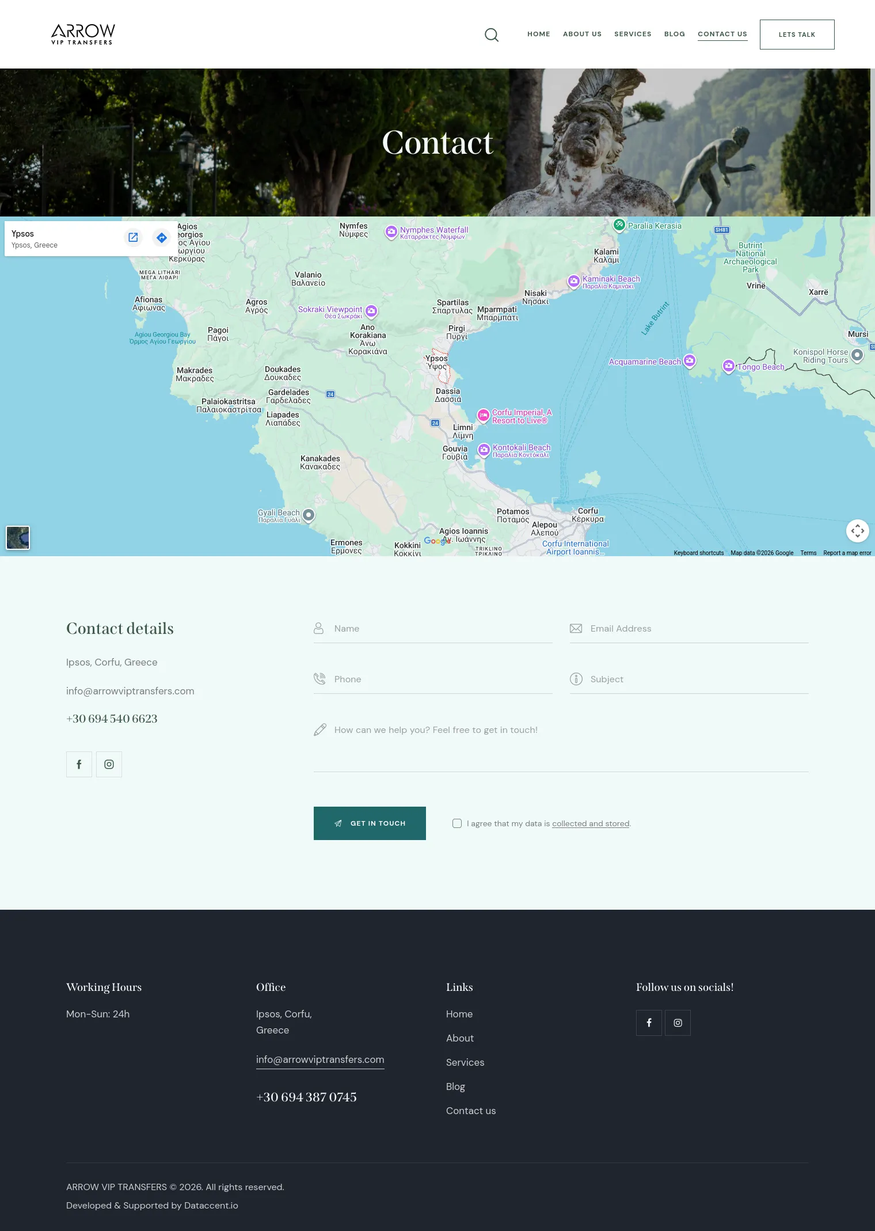Click the Gyali Beach map marker
Screen dimensions: 875x1231
click(x=309, y=515)
